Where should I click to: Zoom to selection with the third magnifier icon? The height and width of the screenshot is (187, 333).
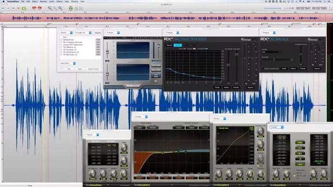click(x=60, y=8)
